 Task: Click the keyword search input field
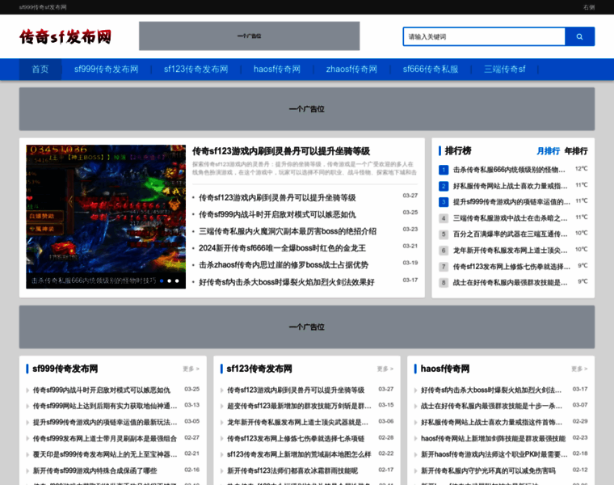coord(484,36)
